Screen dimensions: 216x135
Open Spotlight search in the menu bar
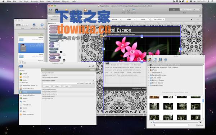(212, 1)
